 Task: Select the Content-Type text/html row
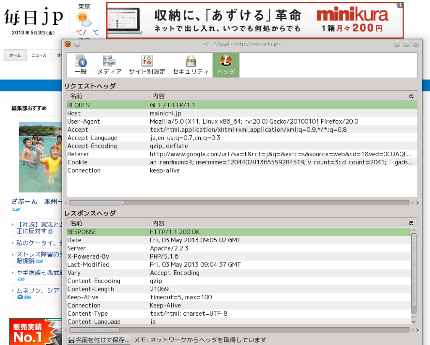coord(239,314)
